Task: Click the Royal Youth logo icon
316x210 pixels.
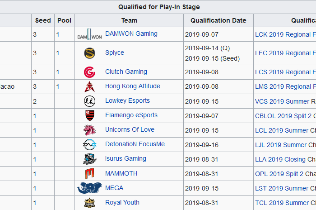Action: [x=89, y=202]
